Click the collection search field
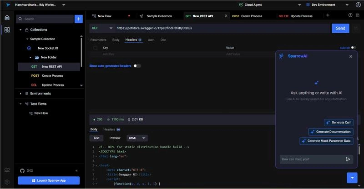This screenshot has height=189, width=364. [x=45, y=19]
